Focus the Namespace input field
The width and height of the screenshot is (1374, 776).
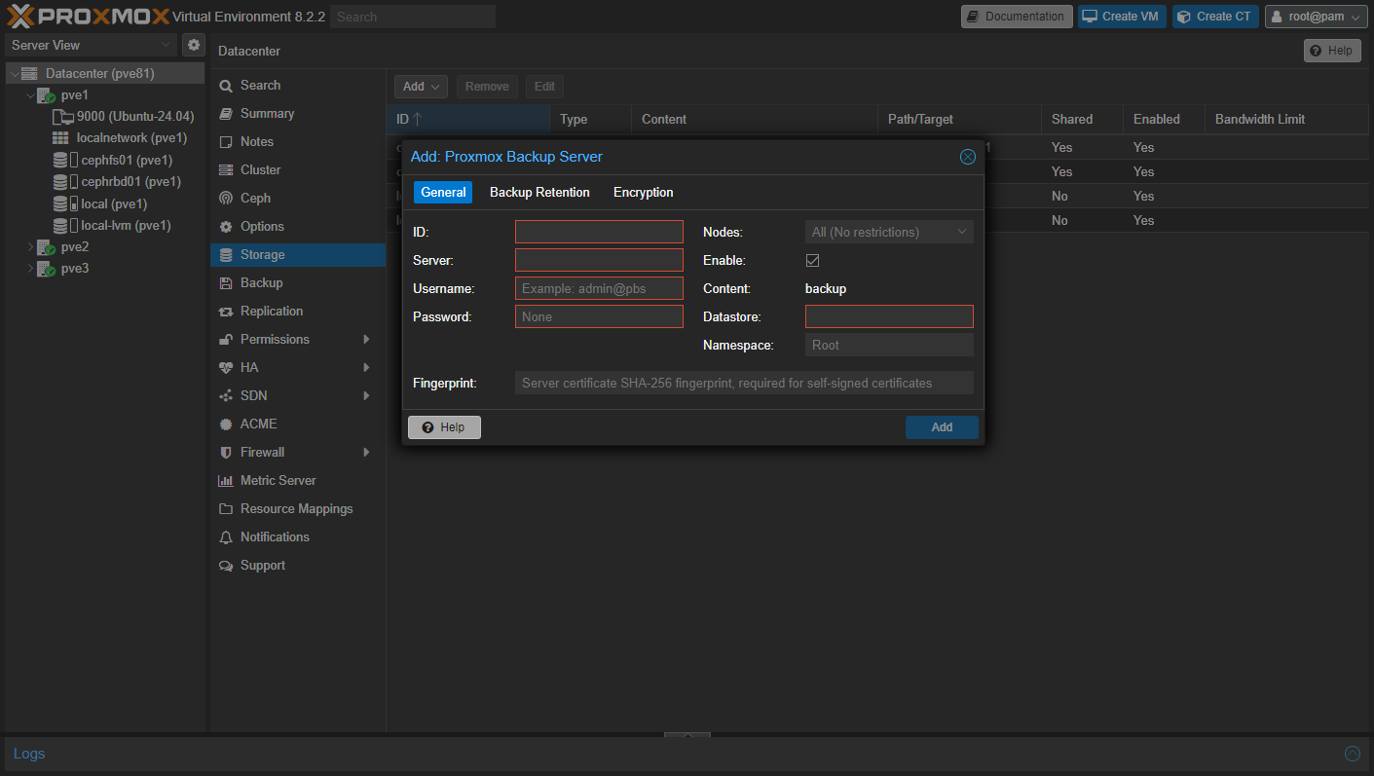[x=889, y=345]
